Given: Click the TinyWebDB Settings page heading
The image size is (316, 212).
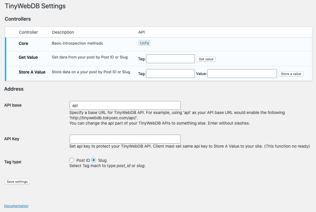Looking at the screenshot, I should tap(35, 6).
